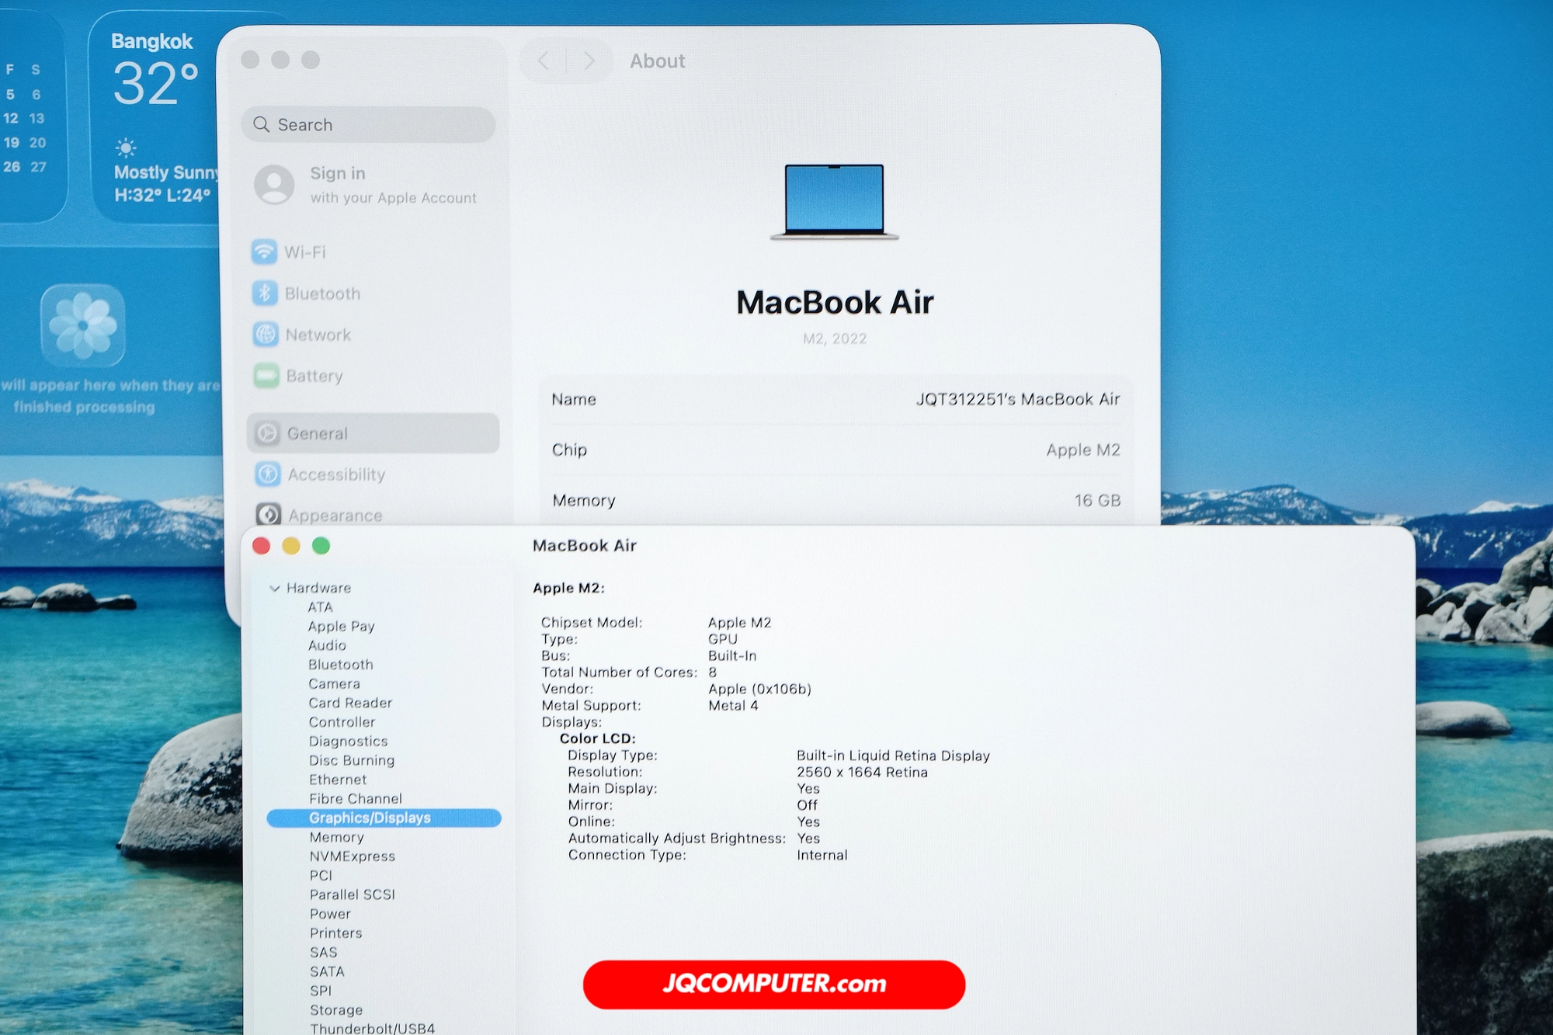The width and height of the screenshot is (1553, 1035).
Task: Select the Battery settings icon
Action: pyautogui.click(x=267, y=375)
